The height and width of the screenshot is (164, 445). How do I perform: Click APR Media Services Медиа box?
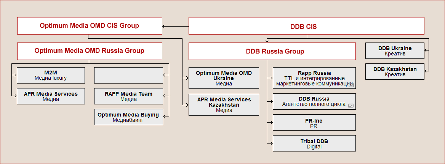click(x=51, y=96)
